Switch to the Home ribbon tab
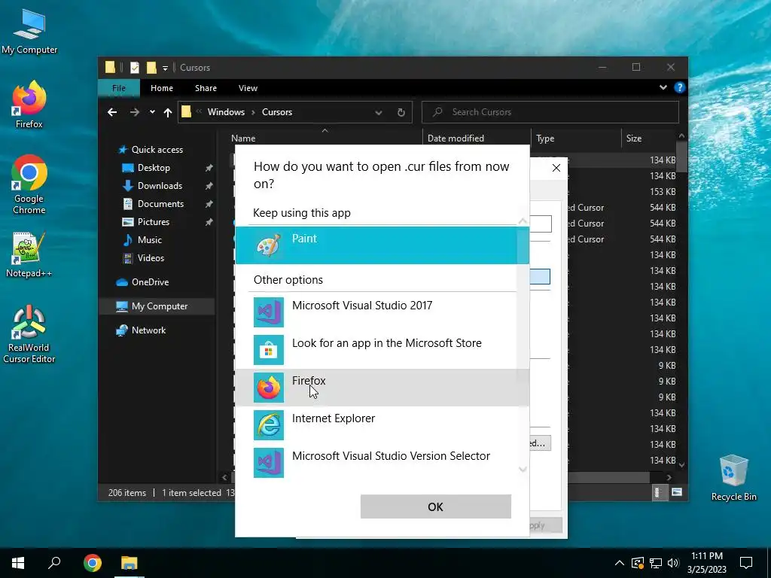 (162, 88)
